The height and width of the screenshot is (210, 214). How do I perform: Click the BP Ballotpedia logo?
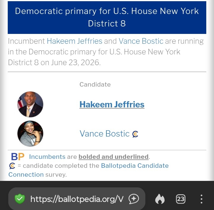(18, 156)
